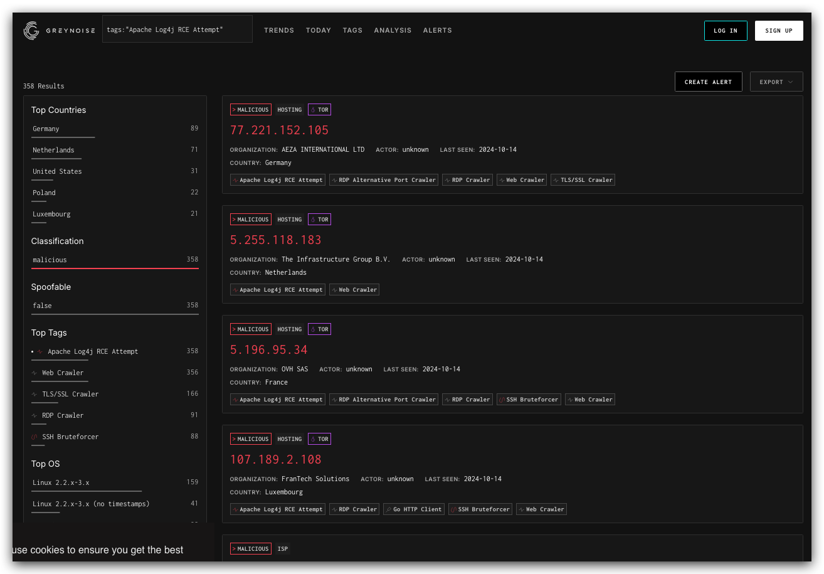Select the malicious classification filter
Image resolution: width=824 pixels, height=574 pixels.
(x=115, y=260)
